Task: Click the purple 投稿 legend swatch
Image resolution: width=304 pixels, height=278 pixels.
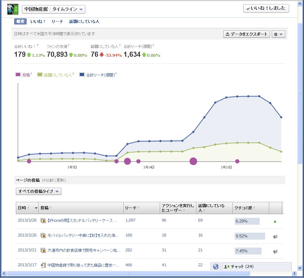Action: click(x=18, y=75)
